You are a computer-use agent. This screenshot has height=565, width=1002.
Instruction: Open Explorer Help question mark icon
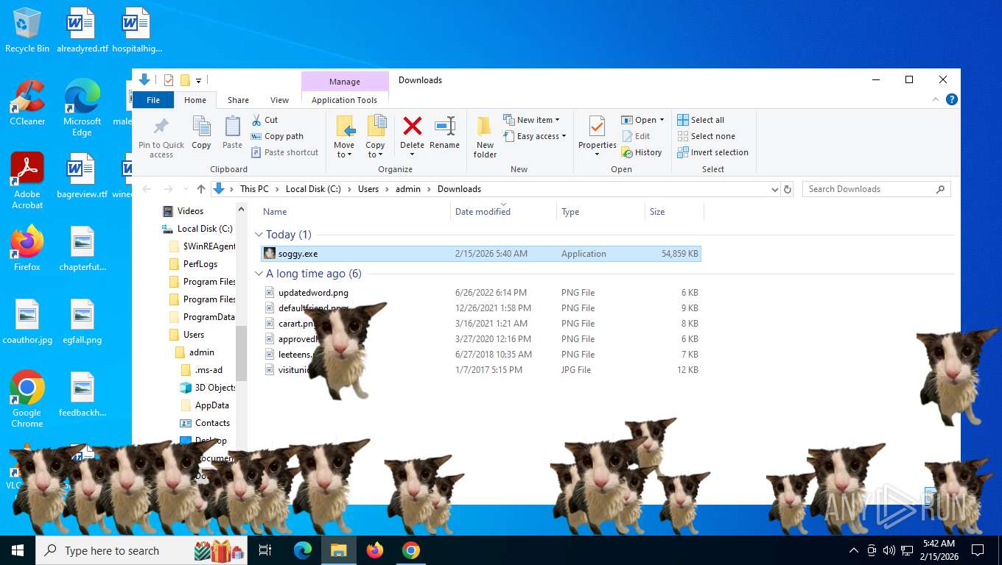coord(952,99)
